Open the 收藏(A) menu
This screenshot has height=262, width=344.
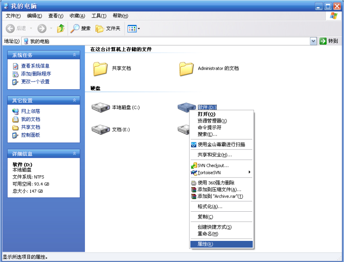(x=77, y=16)
